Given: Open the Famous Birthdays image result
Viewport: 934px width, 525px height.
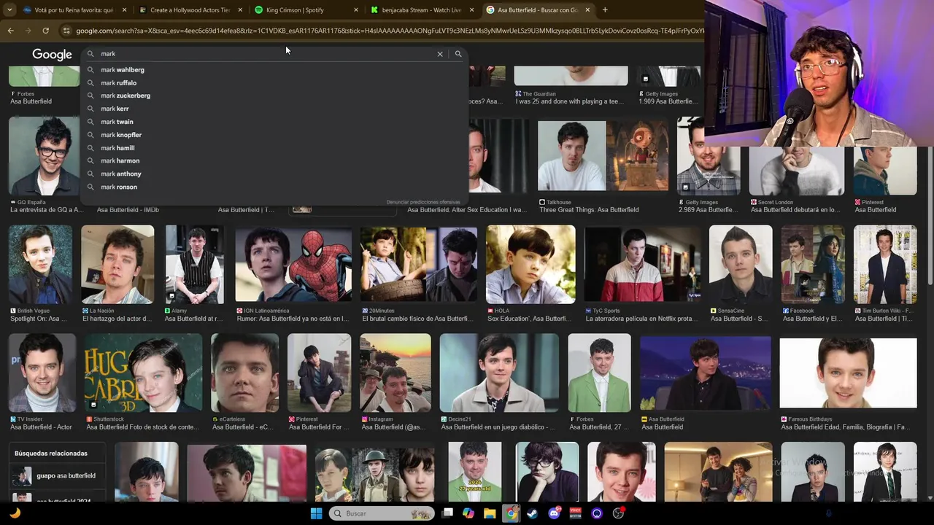Looking at the screenshot, I should [848, 373].
